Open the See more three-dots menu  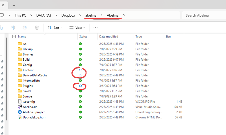95,28
